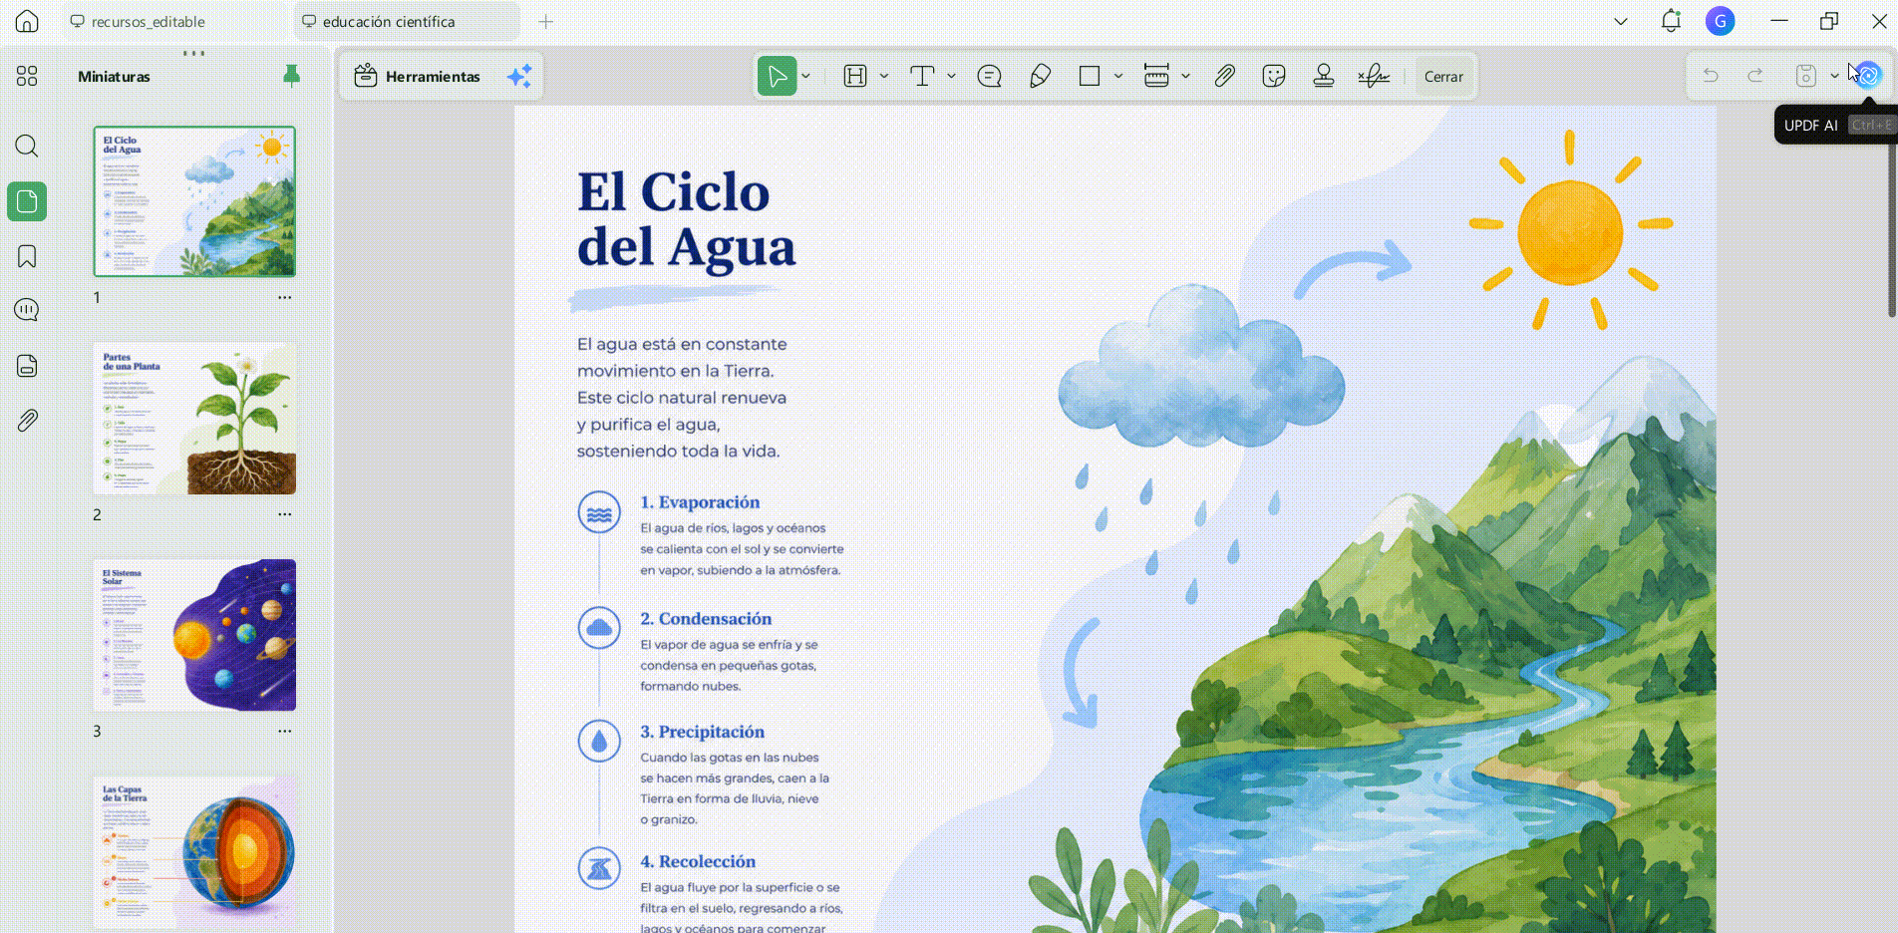Select page 1 thumbnail El Ciclo del Agua
This screenshot has height=933, width=1898.
[x=194, y=201]
